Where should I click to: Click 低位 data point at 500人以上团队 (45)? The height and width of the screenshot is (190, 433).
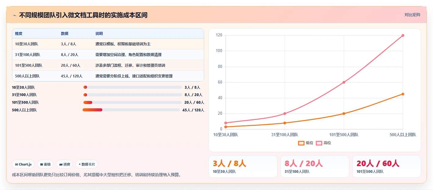(x=403, y=94)
